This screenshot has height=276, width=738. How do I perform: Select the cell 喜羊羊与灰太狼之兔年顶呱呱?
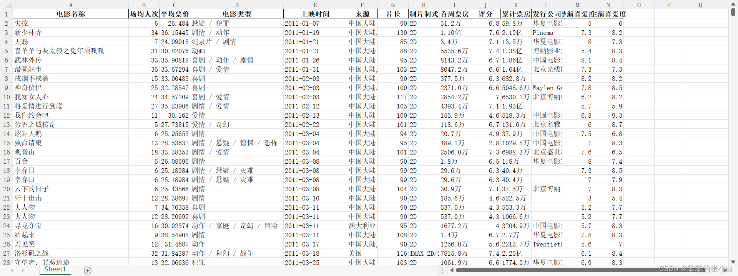[71, 51]
